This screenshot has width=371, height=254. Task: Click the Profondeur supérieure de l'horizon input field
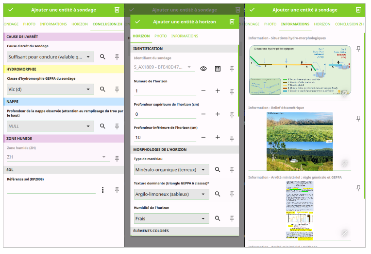coord(165,114)
